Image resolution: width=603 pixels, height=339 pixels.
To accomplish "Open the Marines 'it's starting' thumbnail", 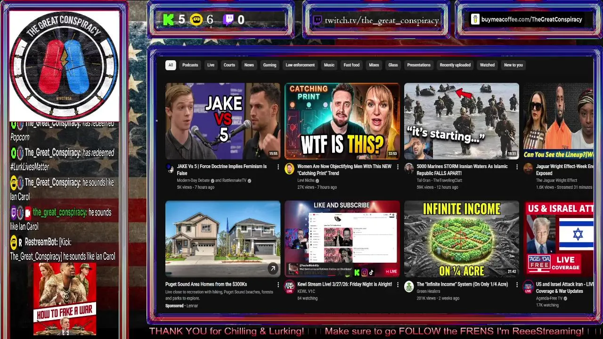I will point(462,121).
